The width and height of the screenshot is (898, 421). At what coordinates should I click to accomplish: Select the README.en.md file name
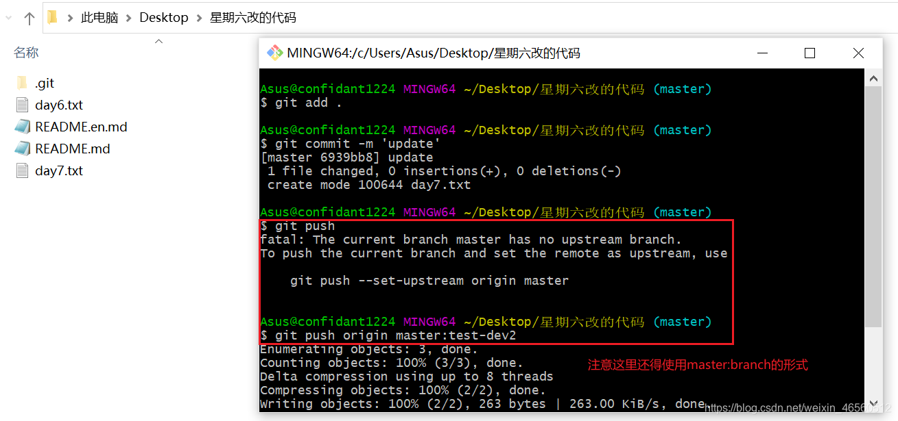[x=81, y=127]
